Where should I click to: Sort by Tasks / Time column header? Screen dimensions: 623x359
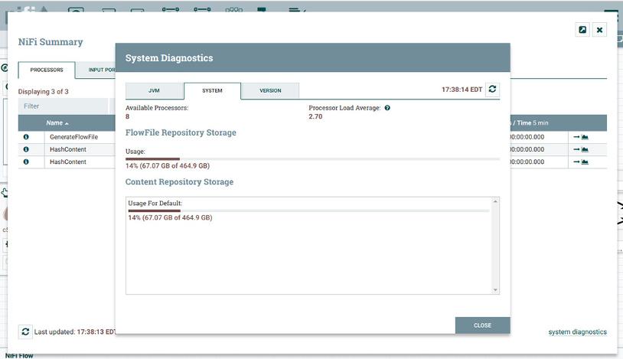[x=530, y=122]
